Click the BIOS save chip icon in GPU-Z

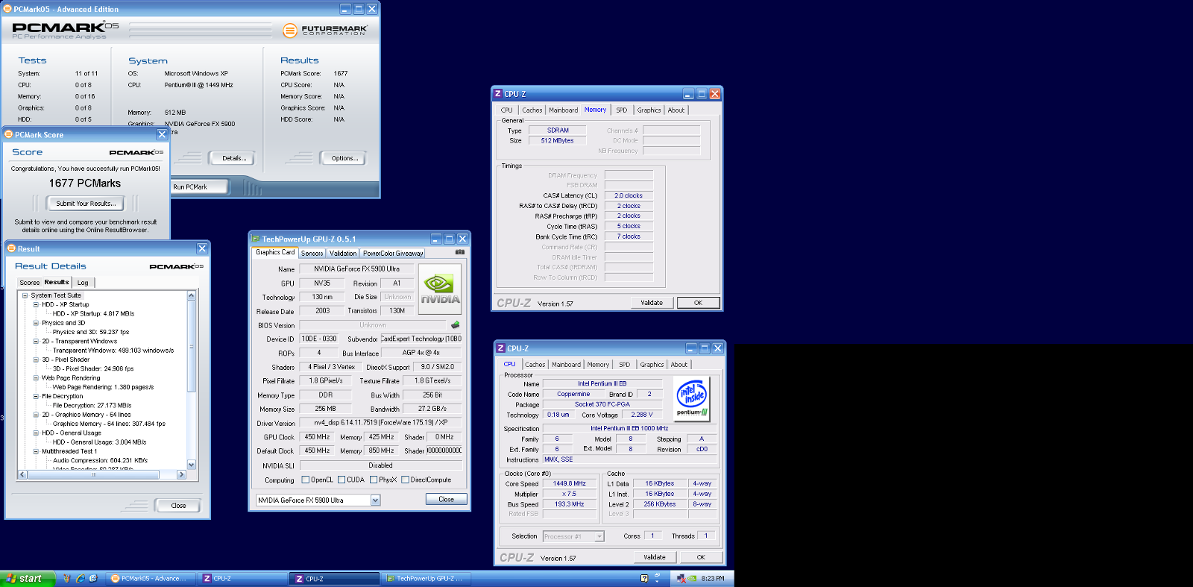(x=455, y=325)
